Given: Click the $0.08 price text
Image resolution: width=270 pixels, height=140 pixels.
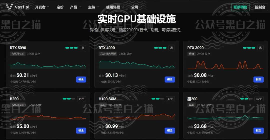Looking at the screenshot, I should pyautogui.click(x=200, y=75).
